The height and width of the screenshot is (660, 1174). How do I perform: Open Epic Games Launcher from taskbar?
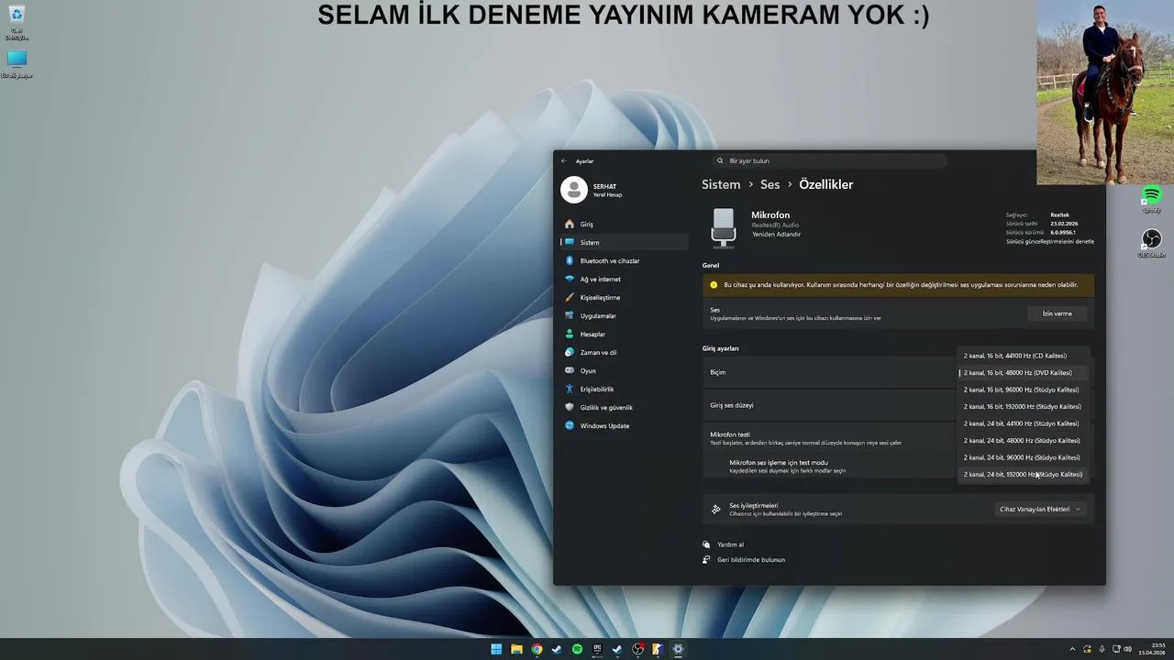tap(597, 649)
